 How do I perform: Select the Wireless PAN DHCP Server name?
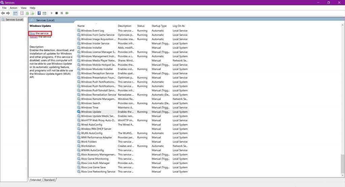click(96, 129)
